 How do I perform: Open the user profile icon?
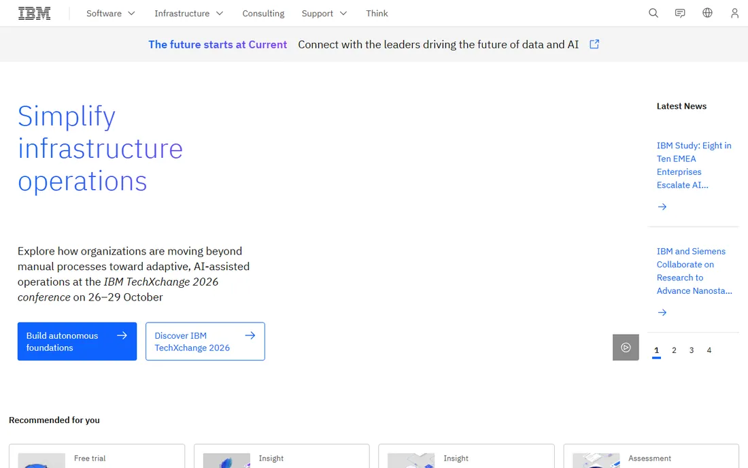tap(734, 14)
